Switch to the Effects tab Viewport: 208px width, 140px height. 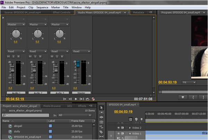click(x=82, y=106)
